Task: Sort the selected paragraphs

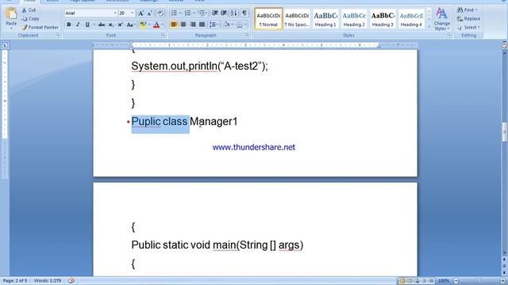Action: click(x=233, y=13)
